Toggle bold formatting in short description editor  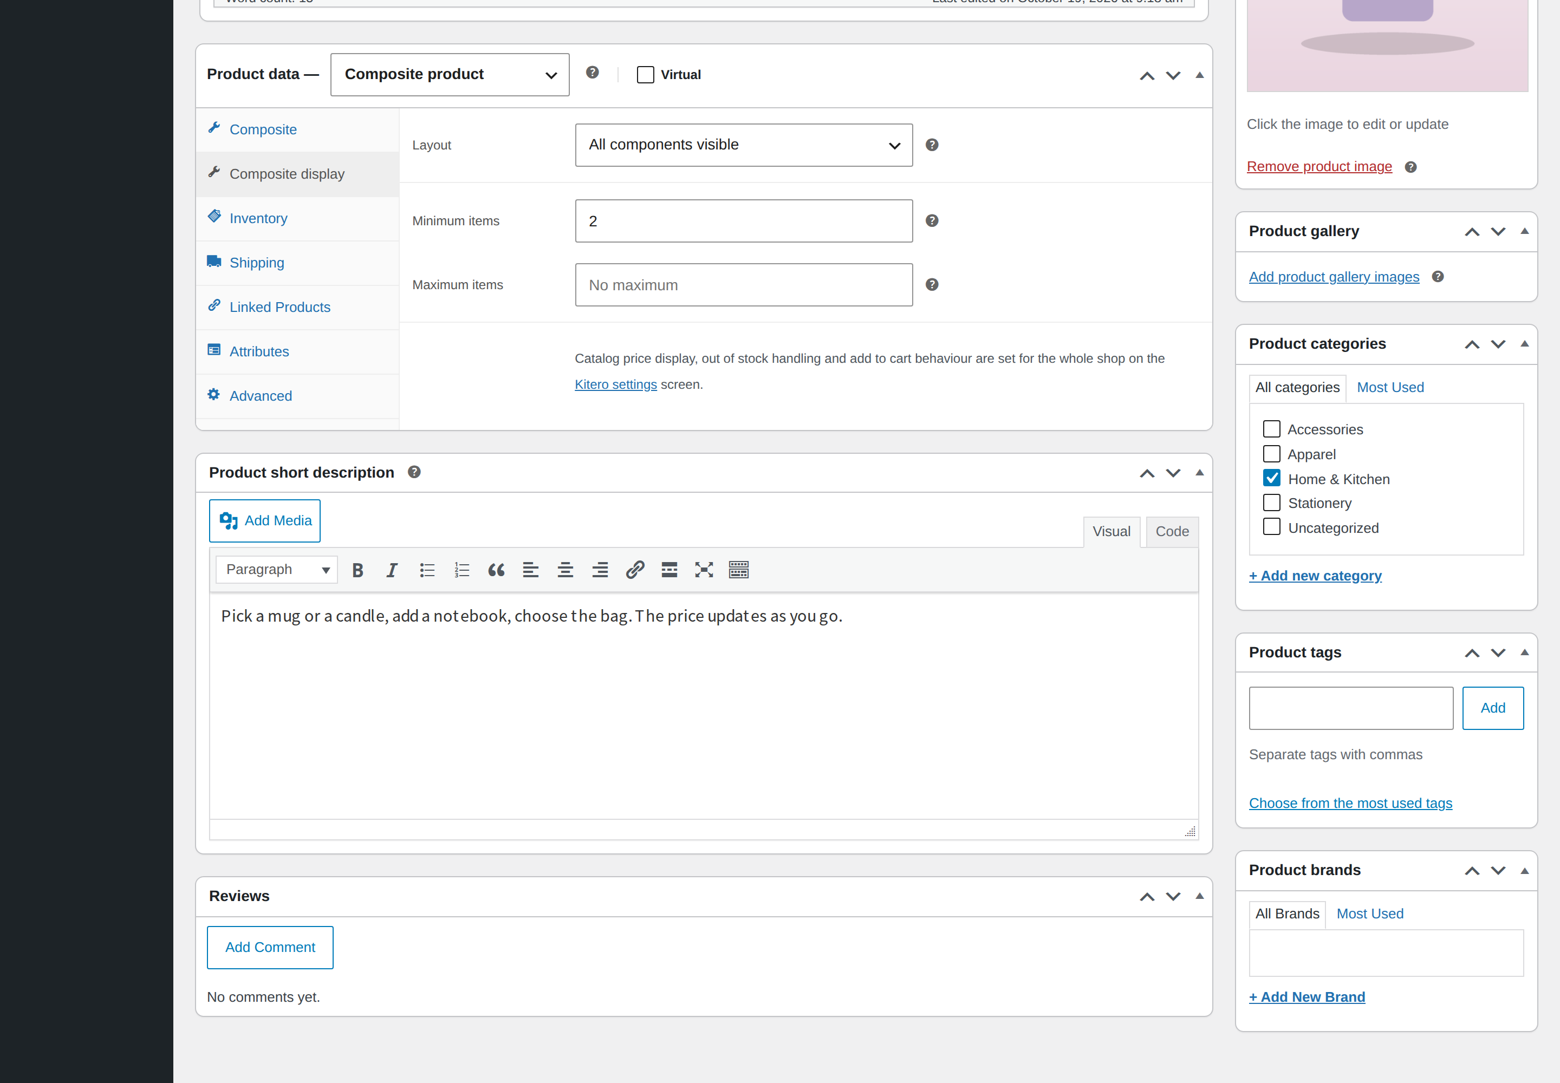pyautogui.click(x=357, y=570)
